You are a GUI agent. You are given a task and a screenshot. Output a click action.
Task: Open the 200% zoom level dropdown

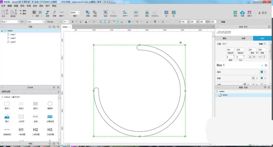tap(75, 13)
